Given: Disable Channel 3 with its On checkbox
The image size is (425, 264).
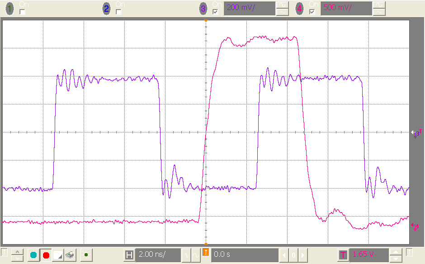Looking at the screenshot, I should click(x=214, y=11).
